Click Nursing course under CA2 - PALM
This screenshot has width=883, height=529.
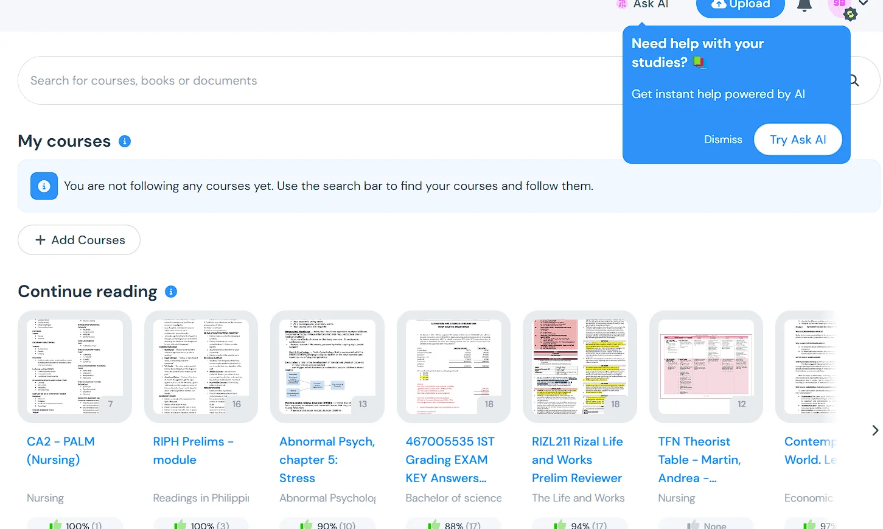[45, 498]
